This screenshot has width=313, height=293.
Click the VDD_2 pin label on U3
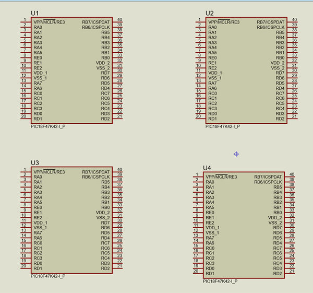pos(103,213)
